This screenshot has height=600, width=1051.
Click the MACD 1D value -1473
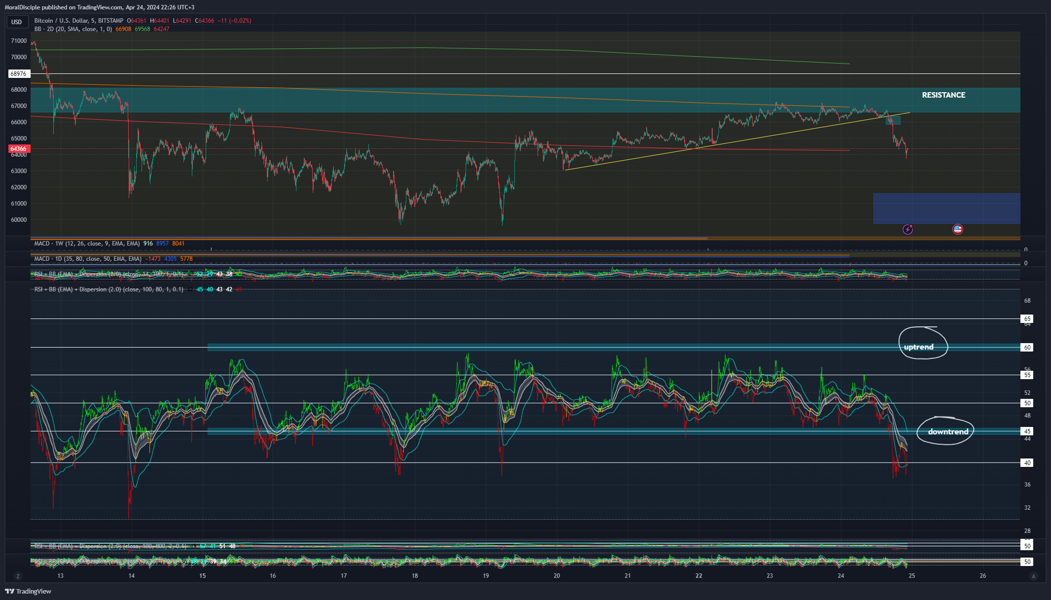153,259
